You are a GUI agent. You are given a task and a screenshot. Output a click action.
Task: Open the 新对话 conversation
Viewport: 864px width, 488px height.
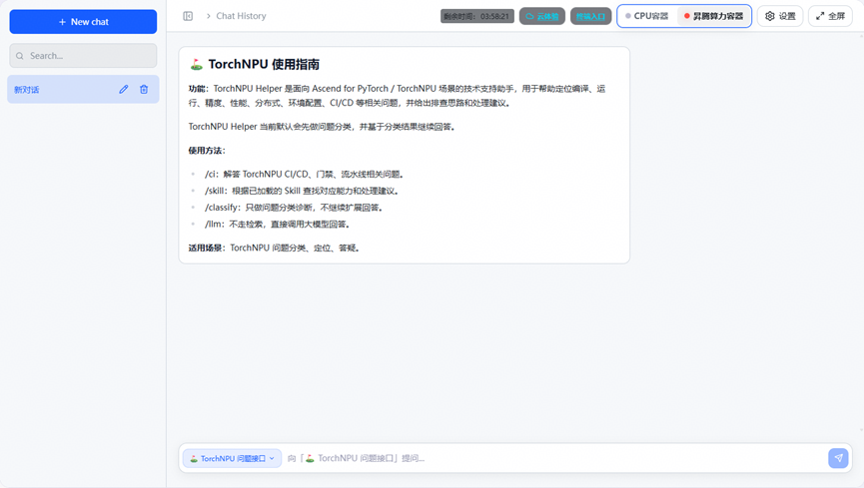[x=83, y=89]
